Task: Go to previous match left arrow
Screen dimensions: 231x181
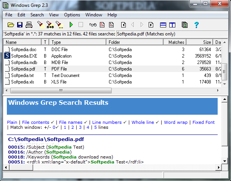Action: [x=133, y=25]
